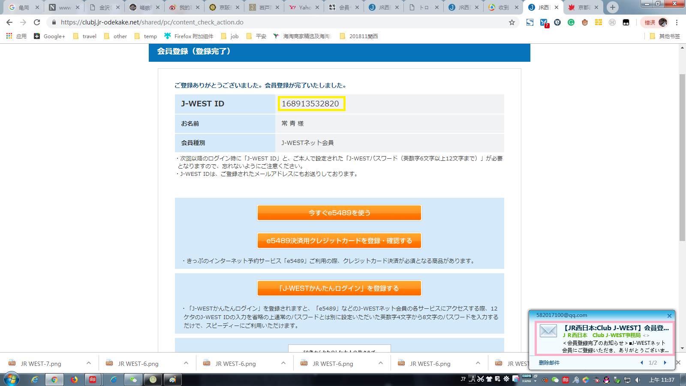
Task: Click the e5489 credit card registration button
Action: click(x=339, y=241)
